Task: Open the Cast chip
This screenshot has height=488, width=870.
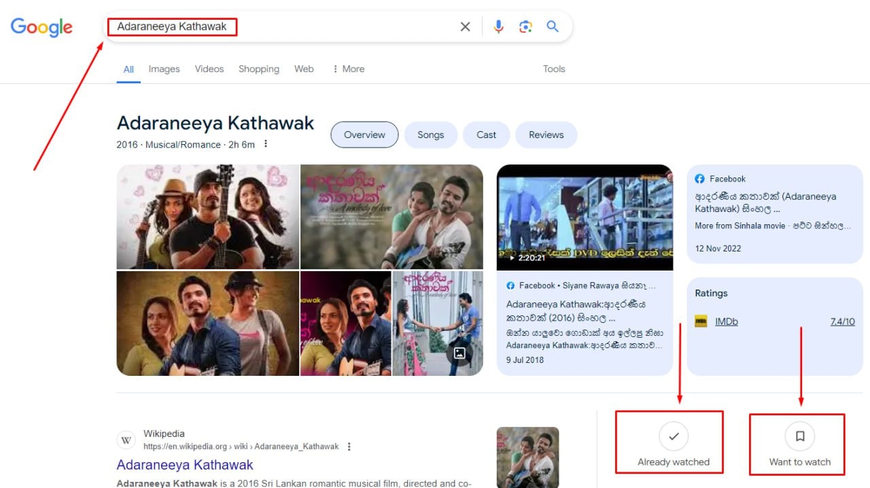Action: click(486, 135)
